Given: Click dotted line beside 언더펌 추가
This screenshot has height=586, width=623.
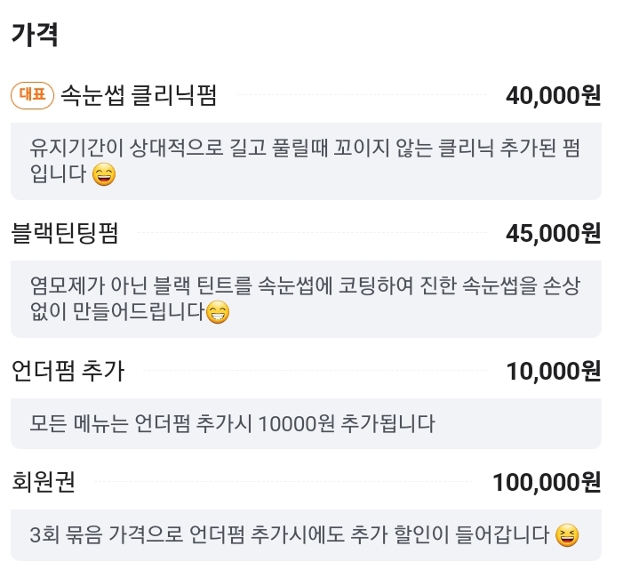Looking at the screenshot, I should (x=315, y=371).
